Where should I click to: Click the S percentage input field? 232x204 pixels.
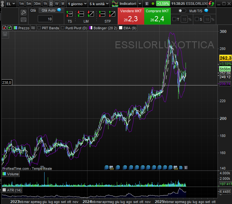tap(207, 19)
